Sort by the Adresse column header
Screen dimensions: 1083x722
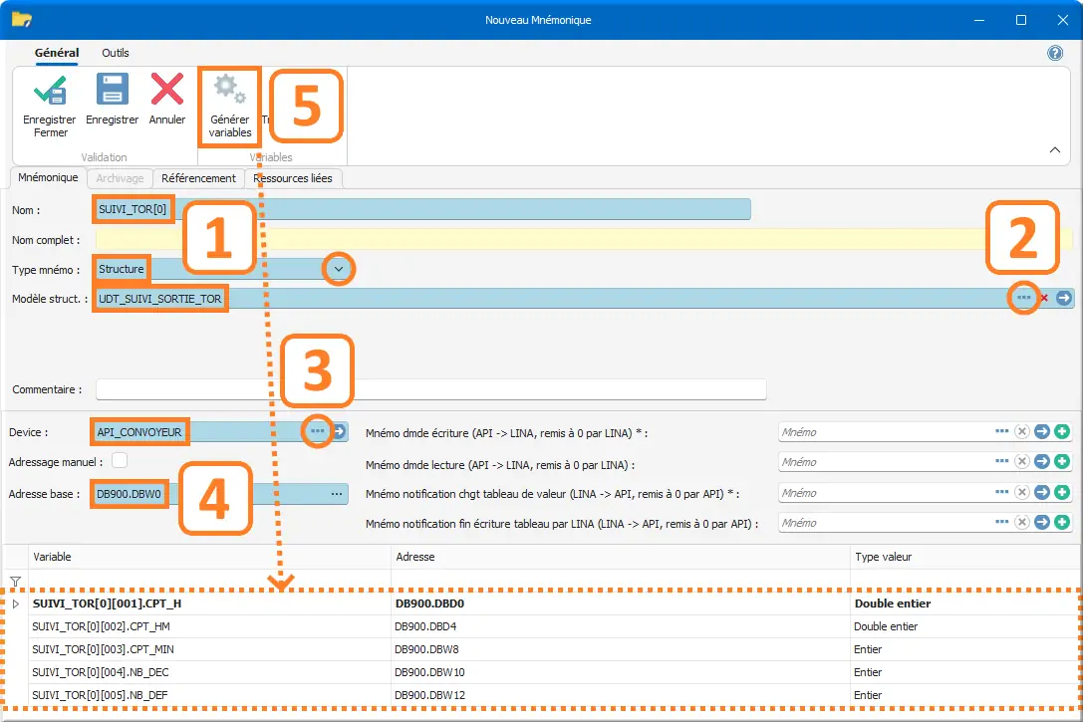coord(621,557)
